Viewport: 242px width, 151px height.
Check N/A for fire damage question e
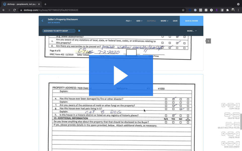pos(166,99)
